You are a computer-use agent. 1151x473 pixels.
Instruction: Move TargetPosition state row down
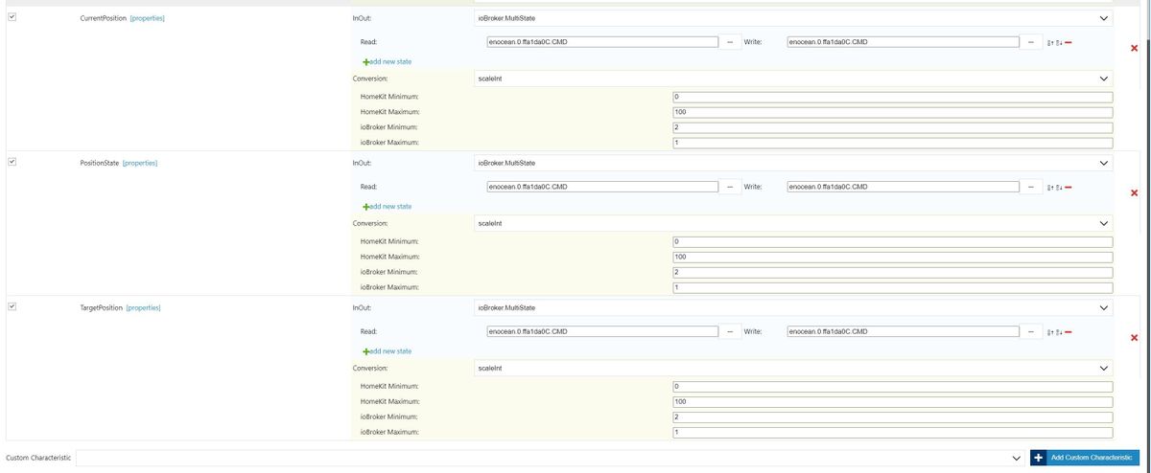pos(1059,331)
